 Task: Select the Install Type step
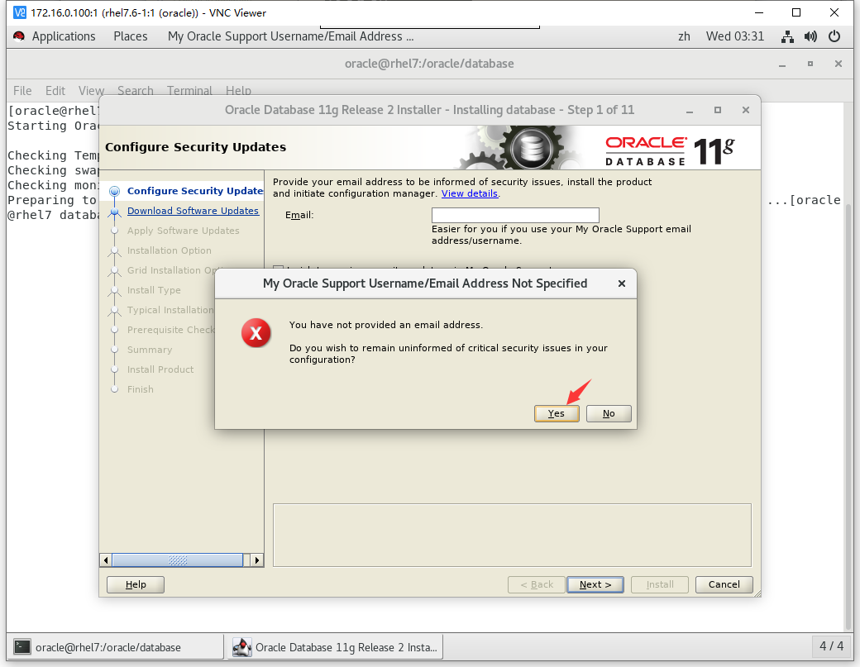(154, 290)
